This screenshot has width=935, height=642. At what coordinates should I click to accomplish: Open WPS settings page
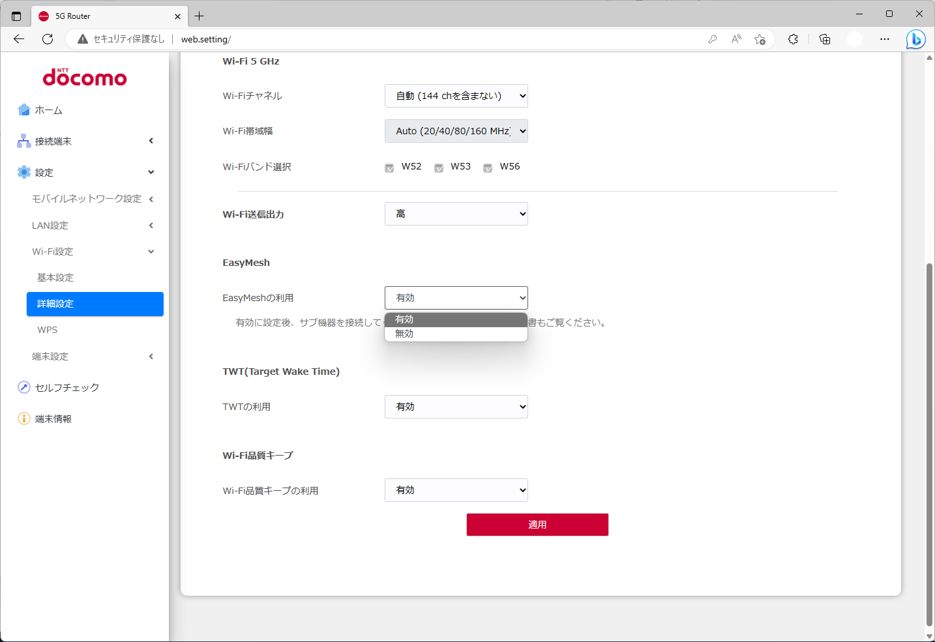tap(48, 330)
